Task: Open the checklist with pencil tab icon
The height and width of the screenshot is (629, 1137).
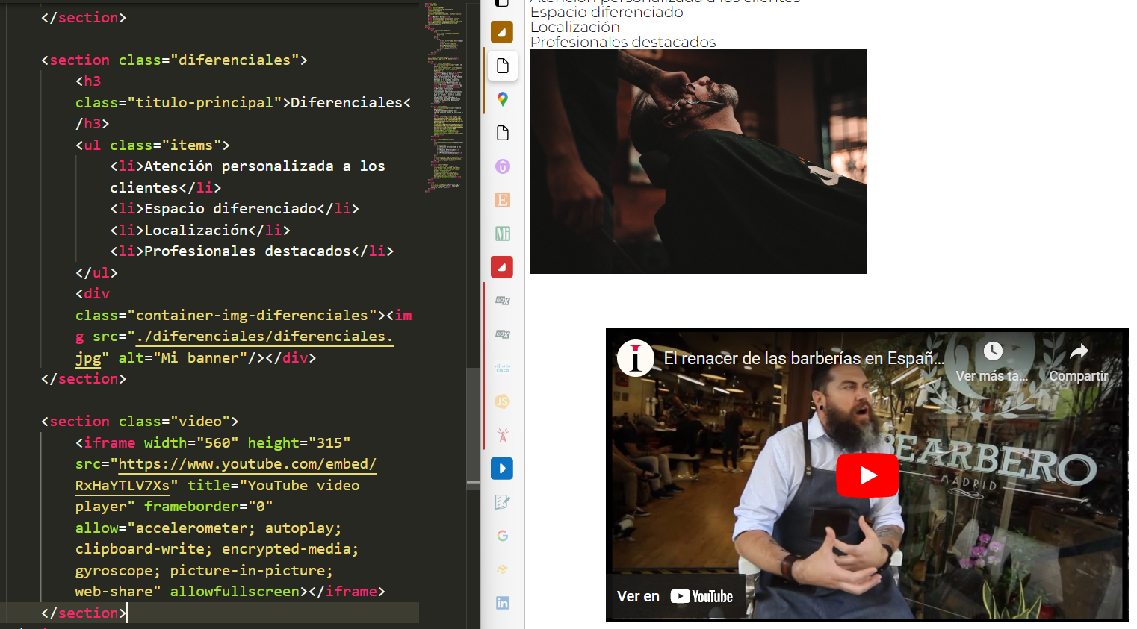Action: (x=503, y=502)
